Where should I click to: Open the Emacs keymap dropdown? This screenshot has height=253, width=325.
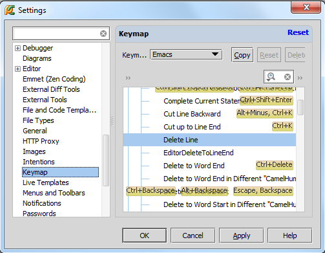coord(186,54)
